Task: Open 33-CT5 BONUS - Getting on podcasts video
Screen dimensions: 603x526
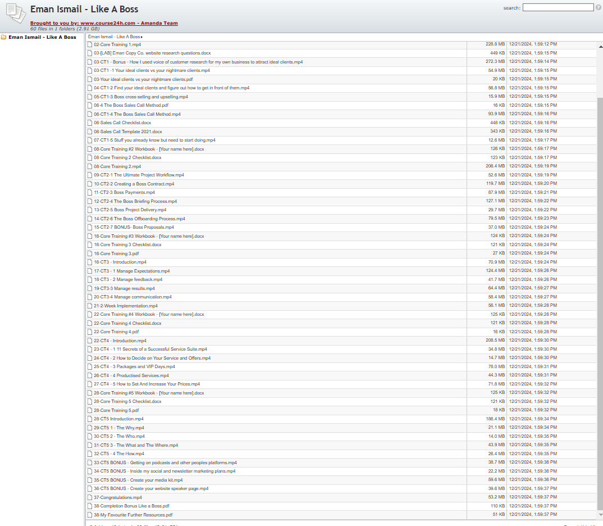Action: point(166,462)
